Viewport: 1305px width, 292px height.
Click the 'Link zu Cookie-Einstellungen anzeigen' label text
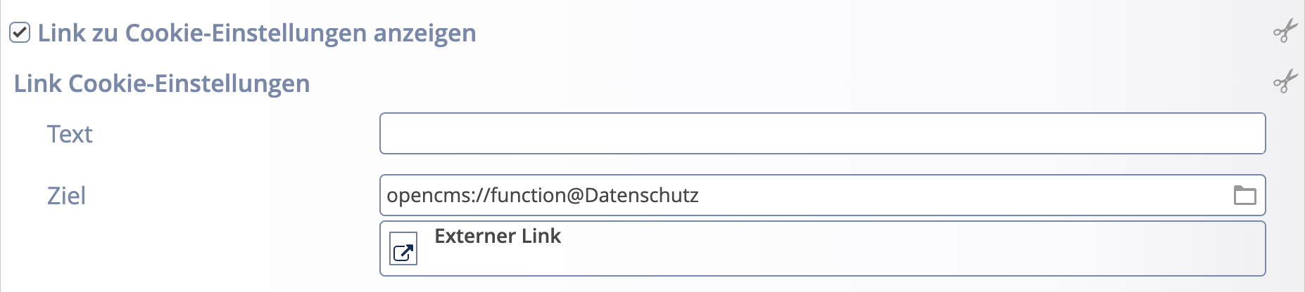(x=256, y=33)
